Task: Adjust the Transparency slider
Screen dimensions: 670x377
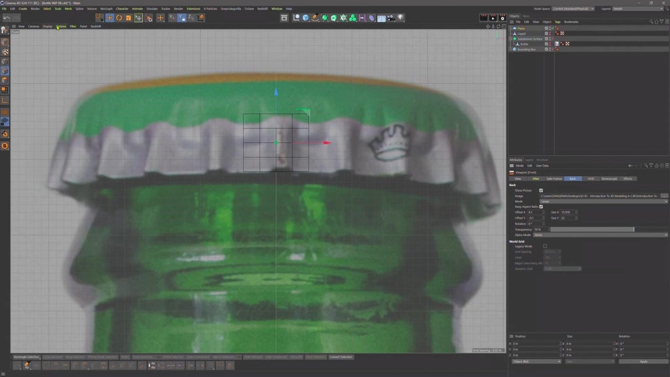Action: pos(609,230)
